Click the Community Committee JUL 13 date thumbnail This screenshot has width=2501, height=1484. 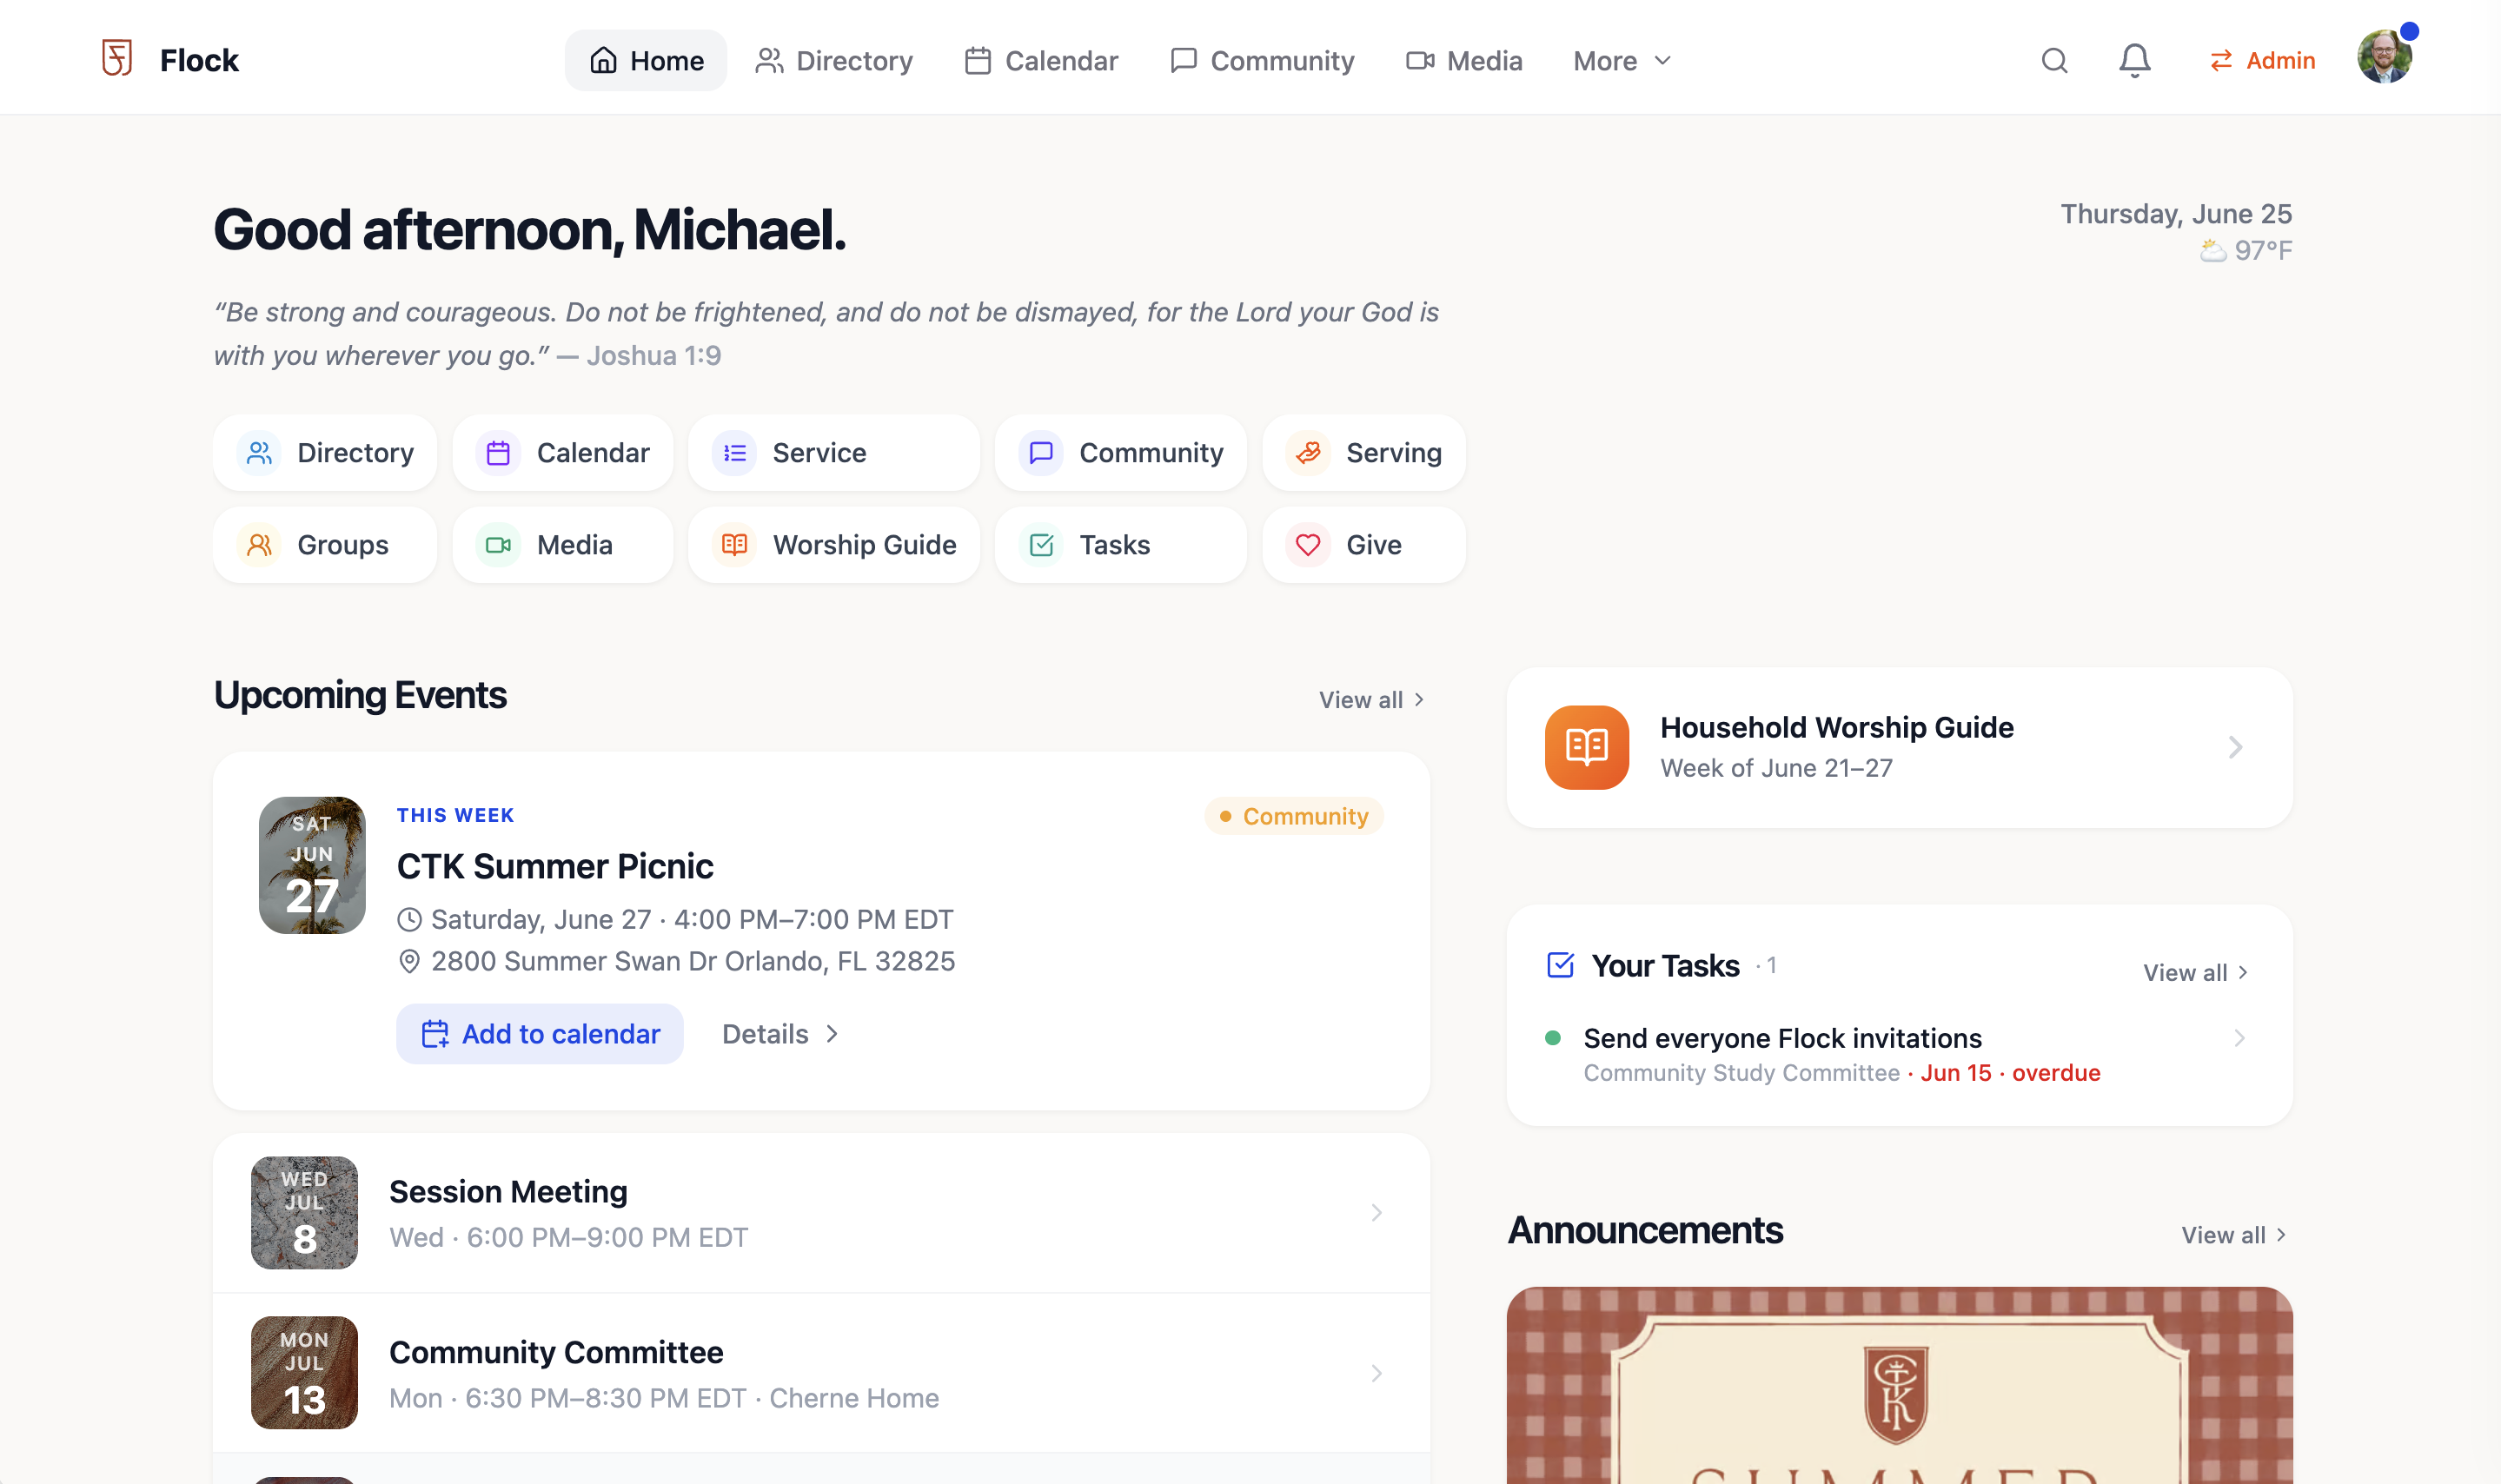(304, 1373)
